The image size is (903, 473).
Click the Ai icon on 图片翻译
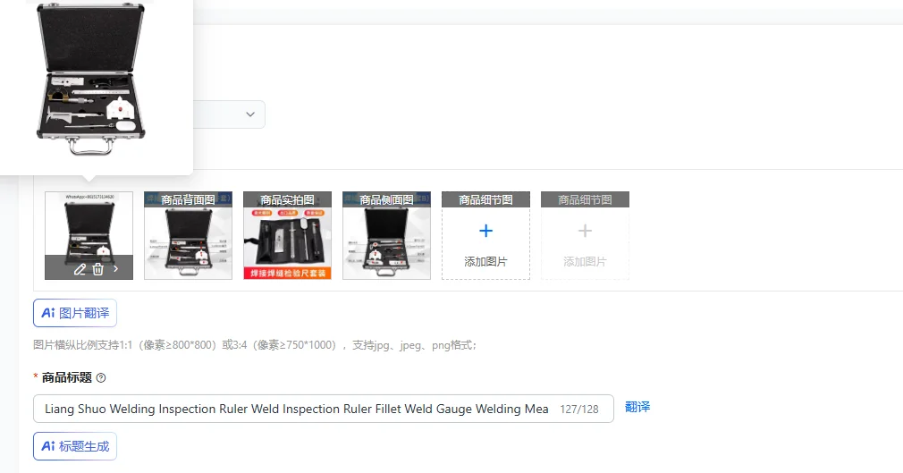(47, 313)
